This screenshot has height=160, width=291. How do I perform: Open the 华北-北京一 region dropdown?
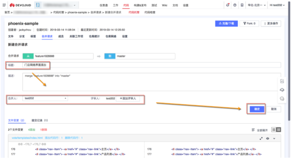click(x=257, y=5)
